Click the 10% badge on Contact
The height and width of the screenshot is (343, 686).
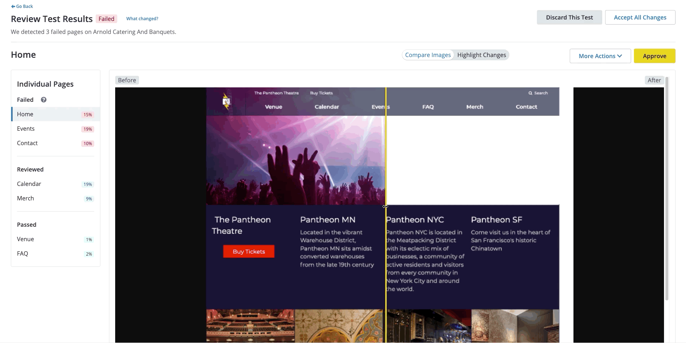point(88,143)
